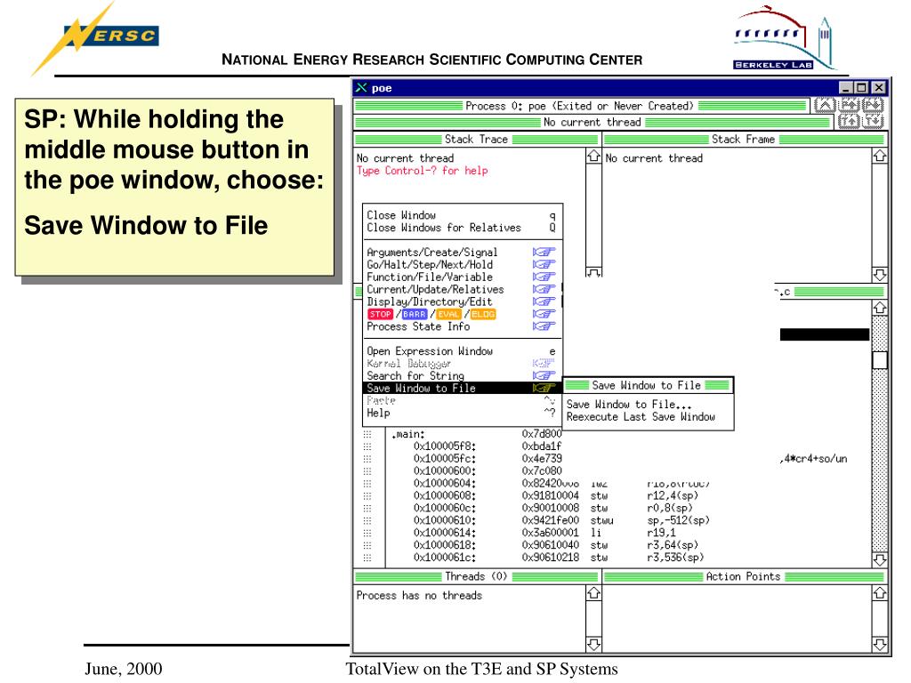911x683 pixels.
Task: Click source code pane scroll-down arrow
Action: coord(880,560)
